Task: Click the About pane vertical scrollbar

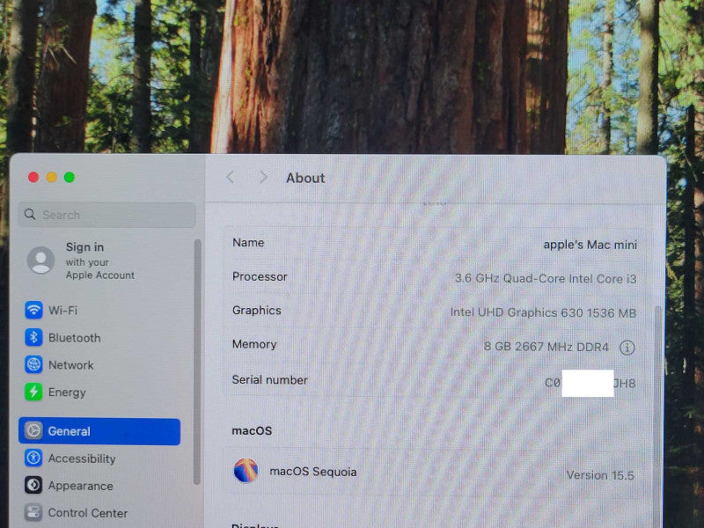Action: click(x=657, y=417)
